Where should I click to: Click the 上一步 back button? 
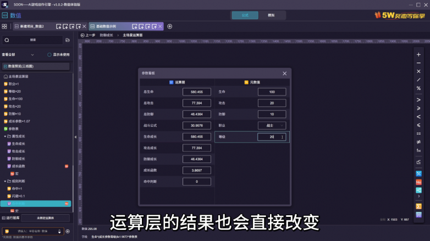[88, 35]
